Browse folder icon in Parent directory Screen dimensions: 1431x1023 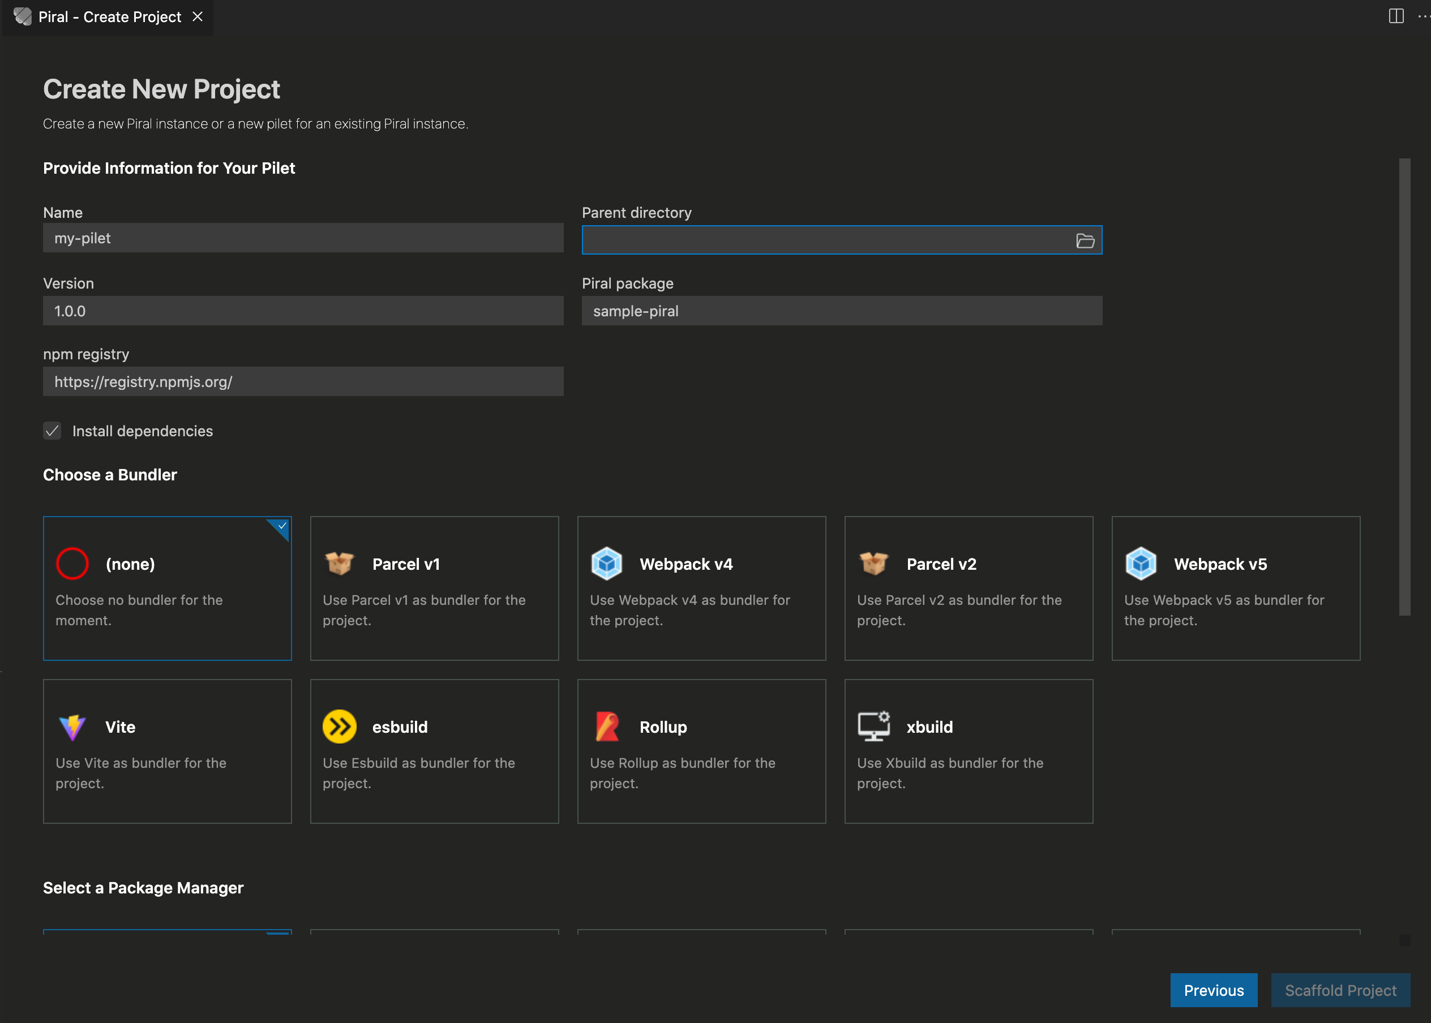coord(1085,240)
